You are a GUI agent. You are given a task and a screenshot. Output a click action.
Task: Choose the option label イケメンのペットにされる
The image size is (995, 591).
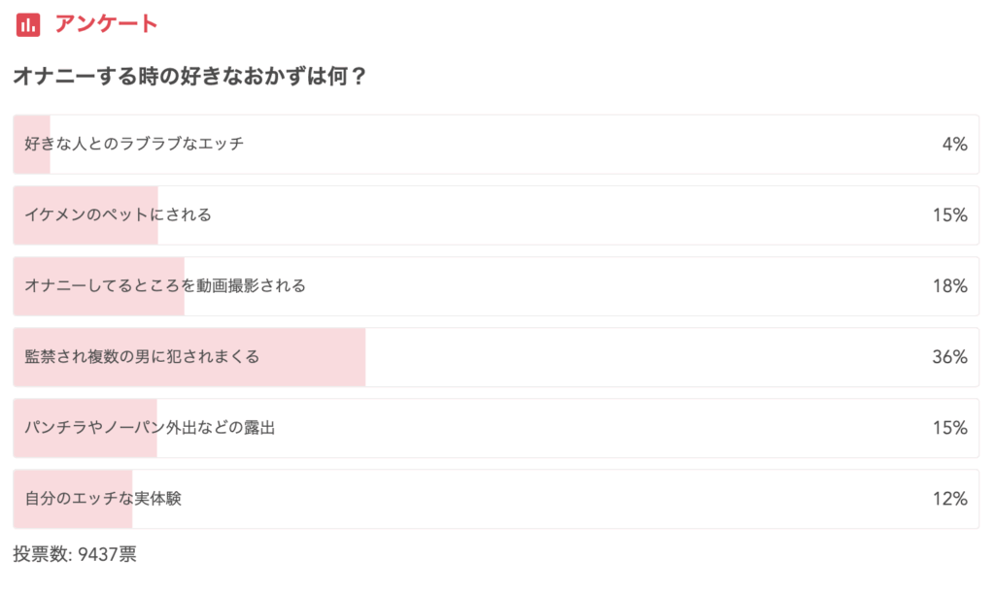118,215
